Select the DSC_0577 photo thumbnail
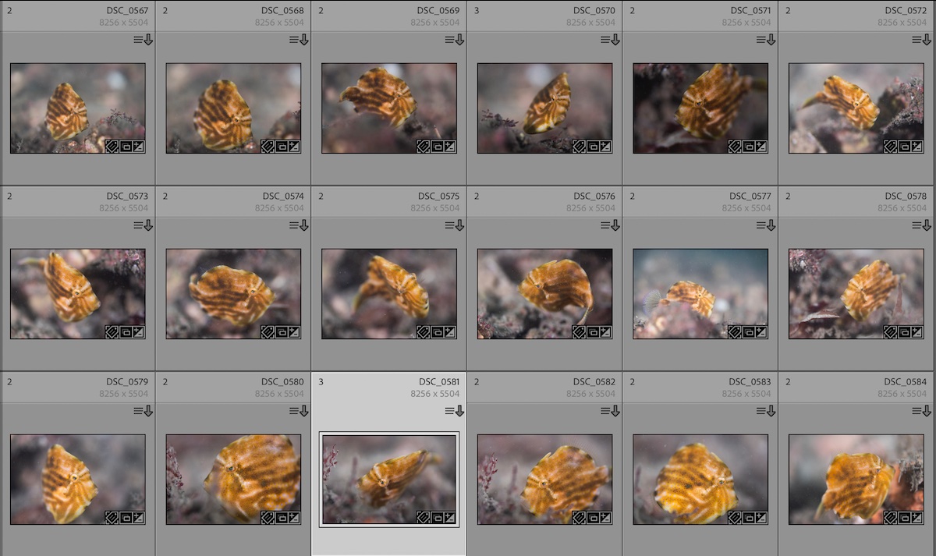 (700, 292)
